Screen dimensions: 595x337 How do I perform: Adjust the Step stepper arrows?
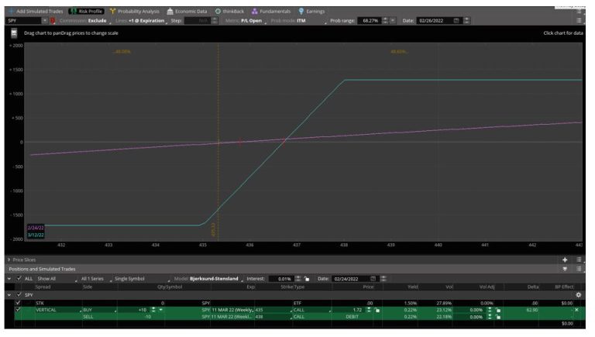click(215, 20)
